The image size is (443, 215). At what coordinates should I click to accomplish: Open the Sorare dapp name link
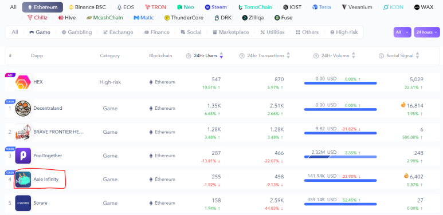(40, 203)
